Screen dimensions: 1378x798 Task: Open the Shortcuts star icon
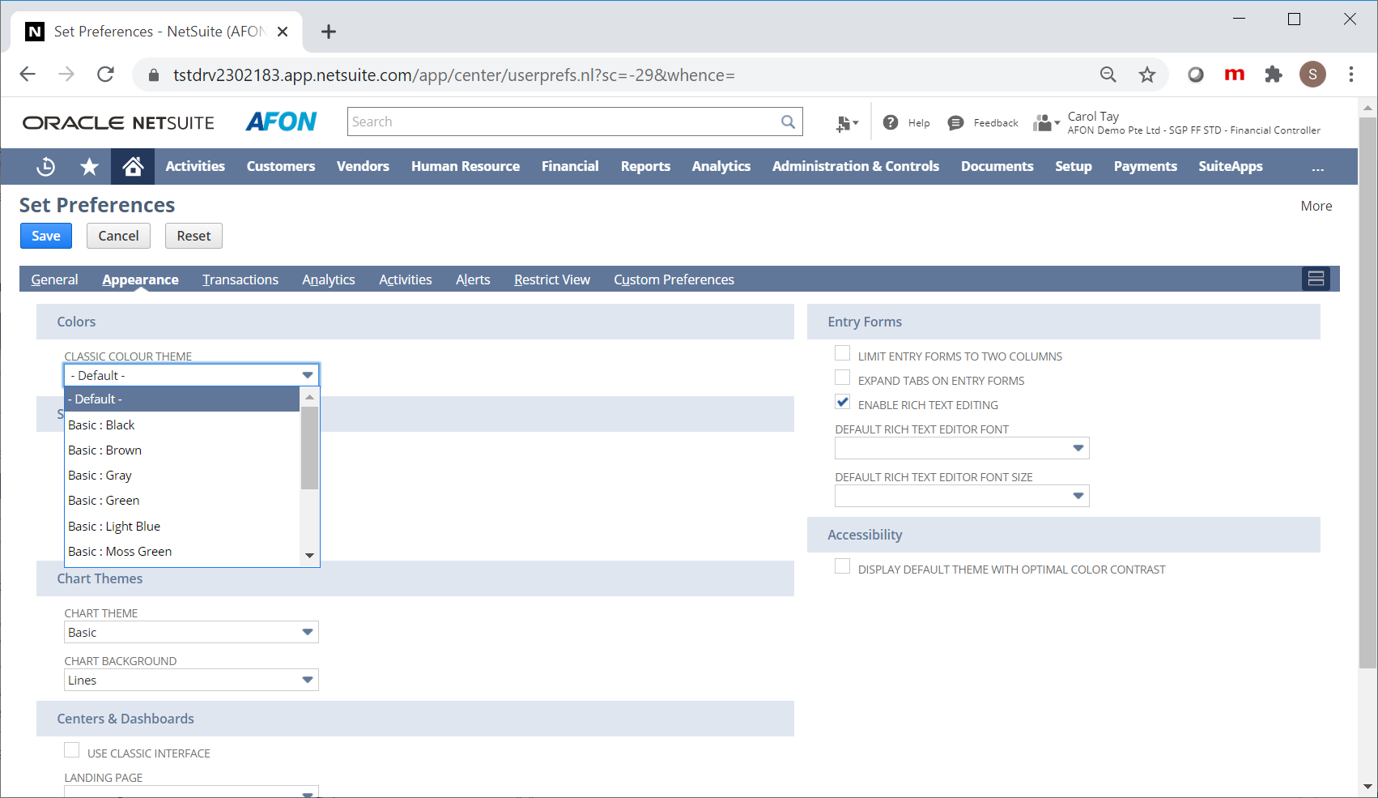[x=89, y=166]
